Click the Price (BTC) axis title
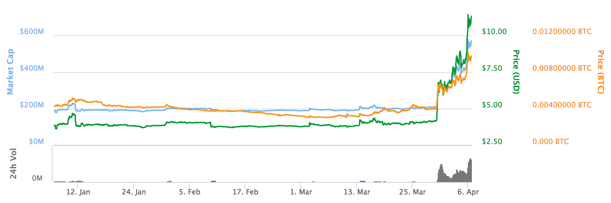This screenshot has height=203, width=611. [x=600, y=72]
